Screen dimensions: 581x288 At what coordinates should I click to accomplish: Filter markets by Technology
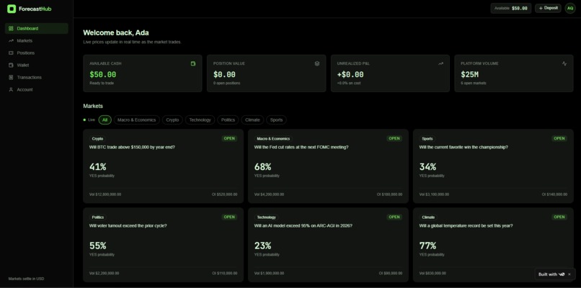point(200,120)
